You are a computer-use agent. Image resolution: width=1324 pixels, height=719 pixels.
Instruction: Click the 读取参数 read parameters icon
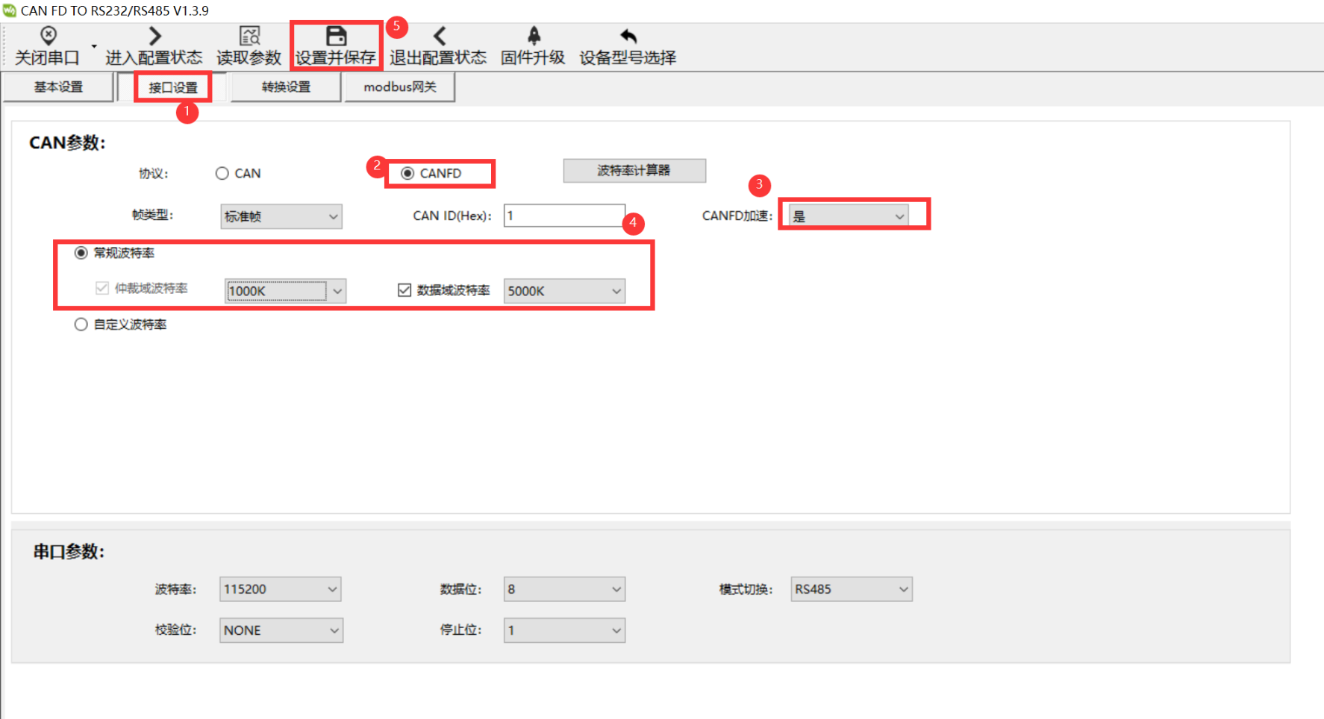coord(249,36)
